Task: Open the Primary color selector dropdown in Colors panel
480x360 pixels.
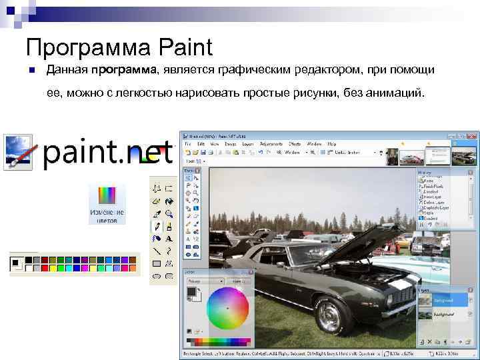Action: pyautogui.click(x=205, y=281)
